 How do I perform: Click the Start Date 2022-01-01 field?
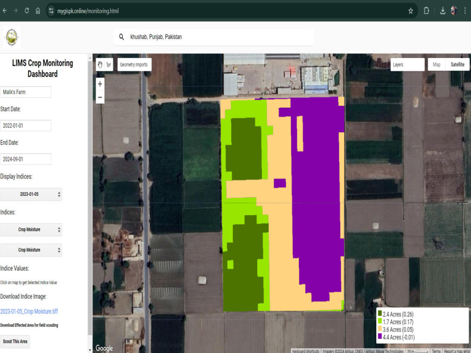pyautogui.click(x=25, y=126)
